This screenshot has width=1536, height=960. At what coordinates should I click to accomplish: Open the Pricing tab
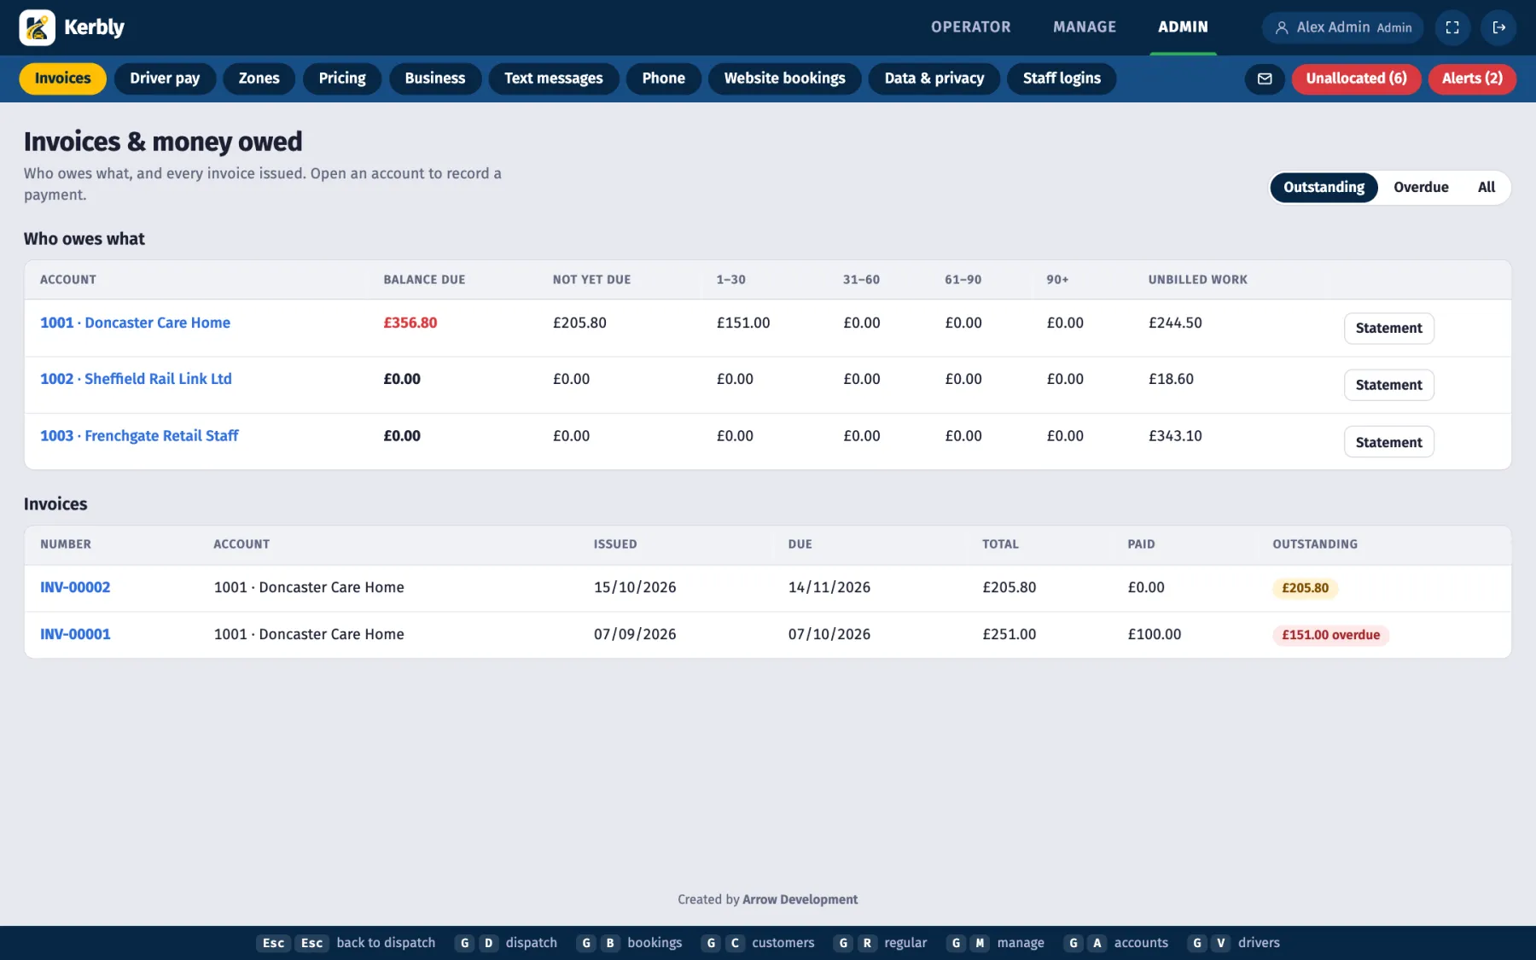[x=342, y=79]
